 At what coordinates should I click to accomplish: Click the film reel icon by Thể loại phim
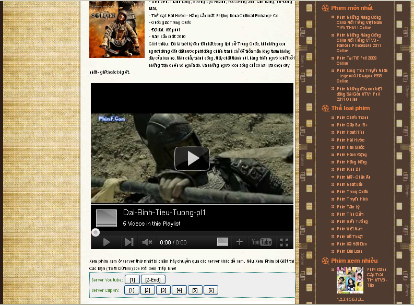[325, 108]
